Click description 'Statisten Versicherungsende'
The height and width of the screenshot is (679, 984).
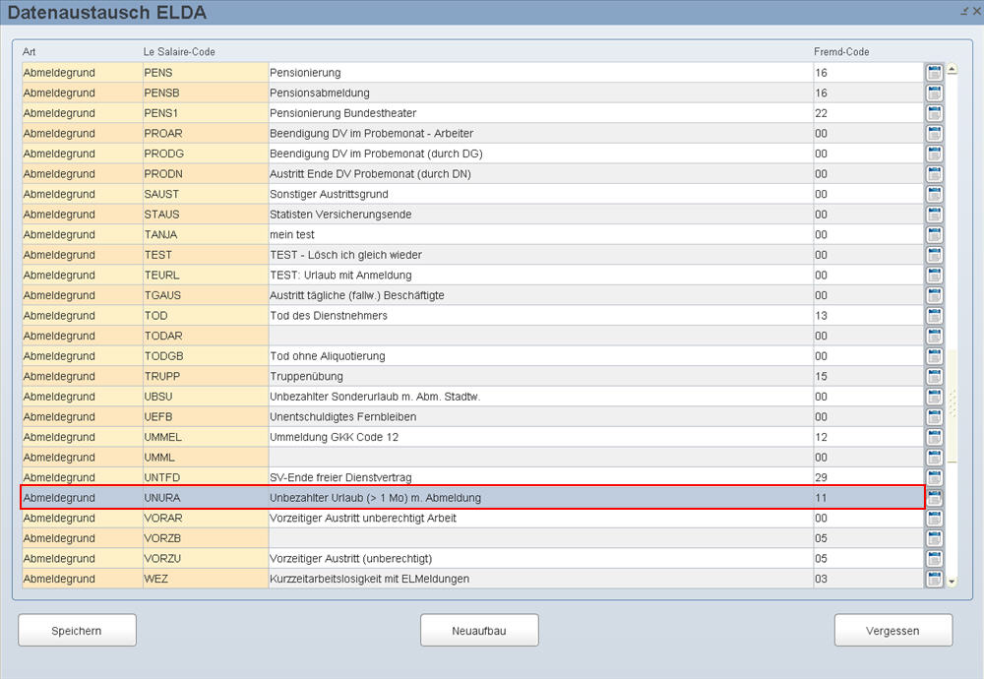541,215
